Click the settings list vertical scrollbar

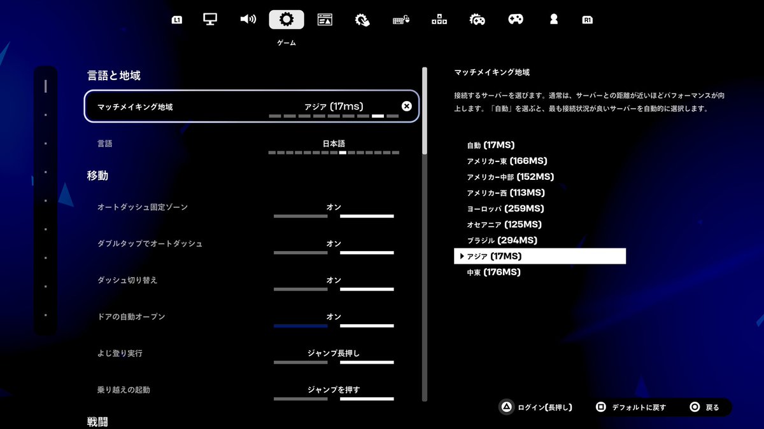(x=425, y=235)
